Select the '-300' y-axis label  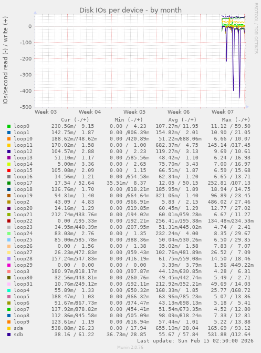pos(26,75)
